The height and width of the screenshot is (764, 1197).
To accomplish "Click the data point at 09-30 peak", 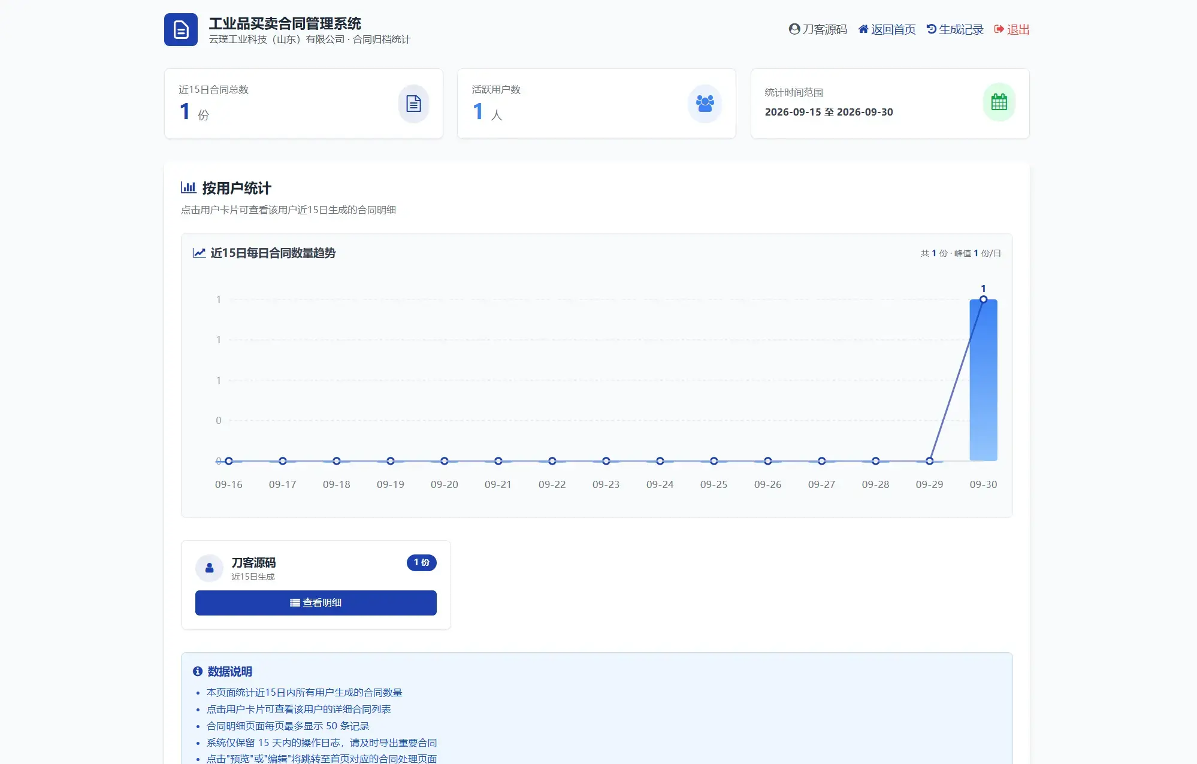I will [x=983, y=299].
